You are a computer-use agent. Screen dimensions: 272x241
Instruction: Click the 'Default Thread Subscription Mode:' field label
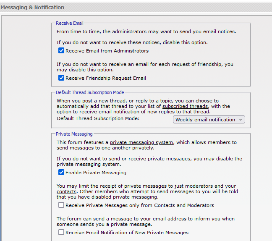pos(98,118)
